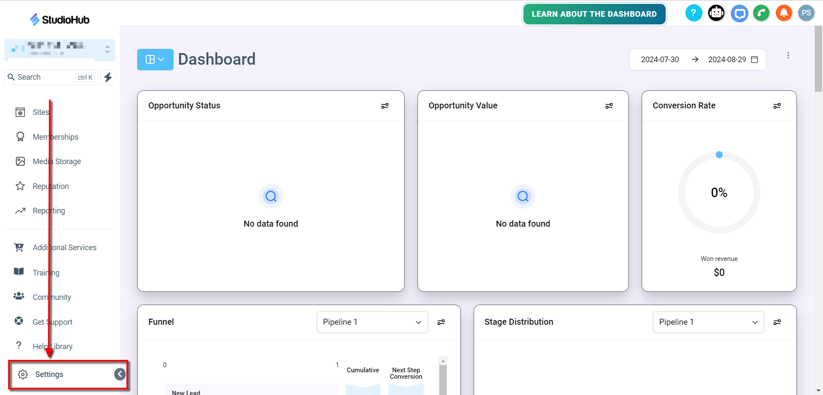Open the PS user profile avatar
The width and height of the screenshot is (823, 395).
806,13
